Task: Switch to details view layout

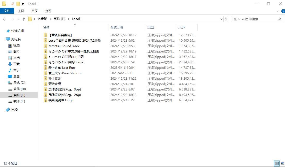Action: 277,163
